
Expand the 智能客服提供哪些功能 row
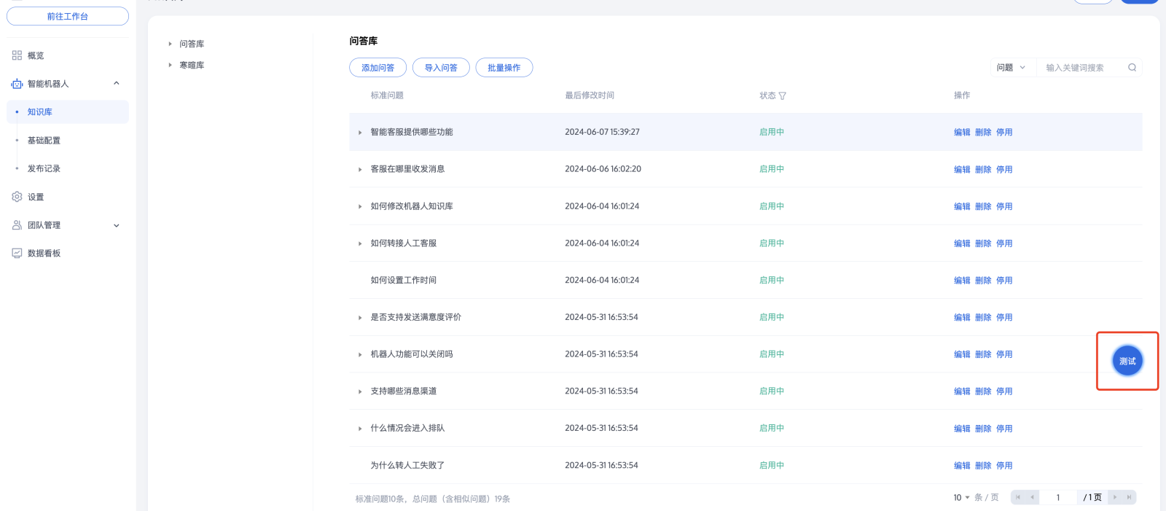coord(360,133)
